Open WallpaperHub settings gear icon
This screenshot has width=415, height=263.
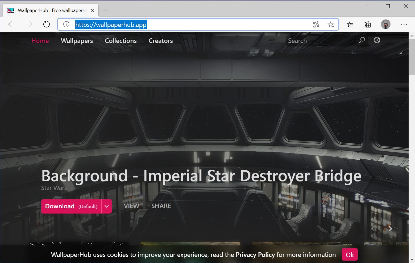pyautogui.click(x=377, y=40)
